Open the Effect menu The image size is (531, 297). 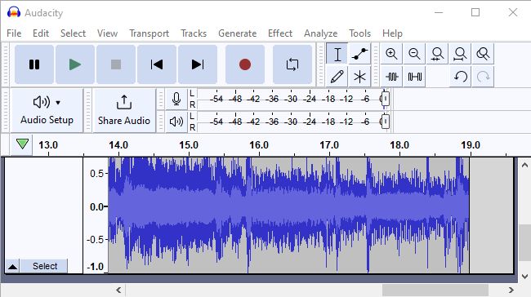pyautogui.click(x=280, y=33)
